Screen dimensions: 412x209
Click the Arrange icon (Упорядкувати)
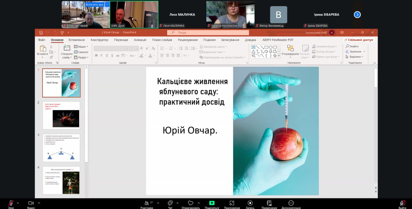pyautogui.click(x=290, y=50)
